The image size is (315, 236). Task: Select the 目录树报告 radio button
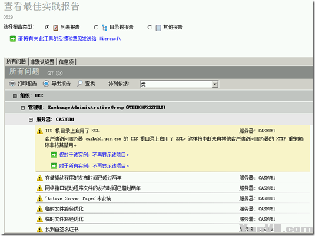click(x=96, y=27)
